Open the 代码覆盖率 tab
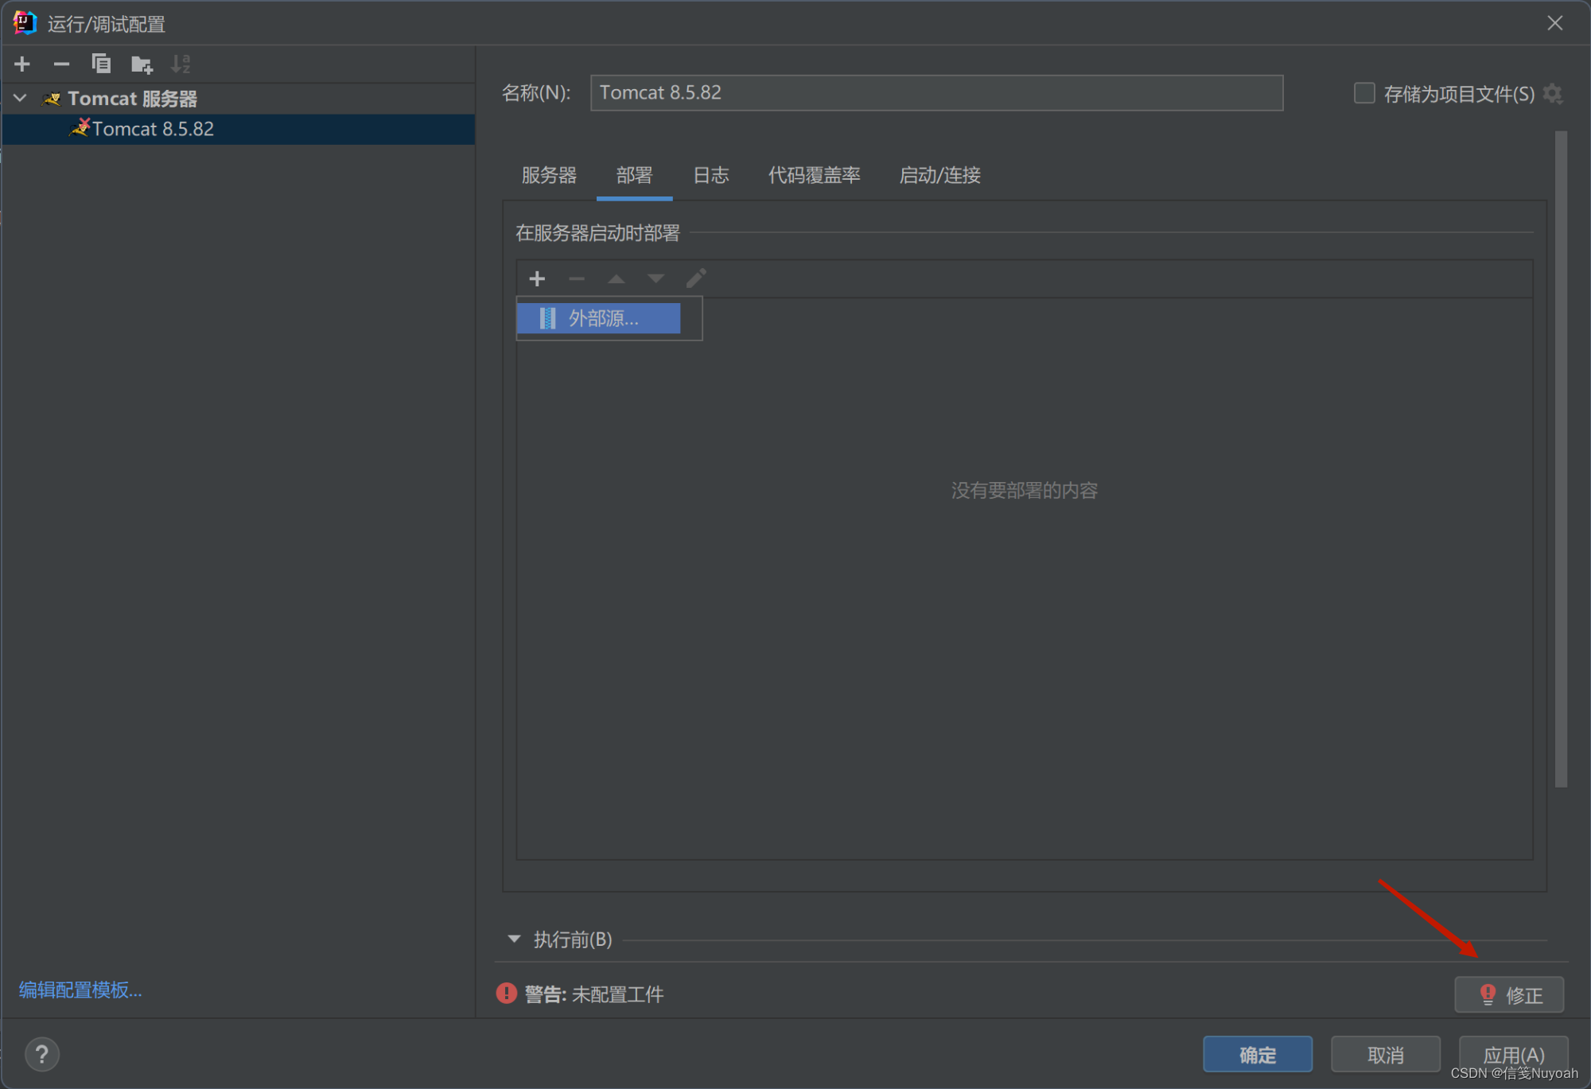The width and height of the screenshot is (1591, 1089). (814, 175)
